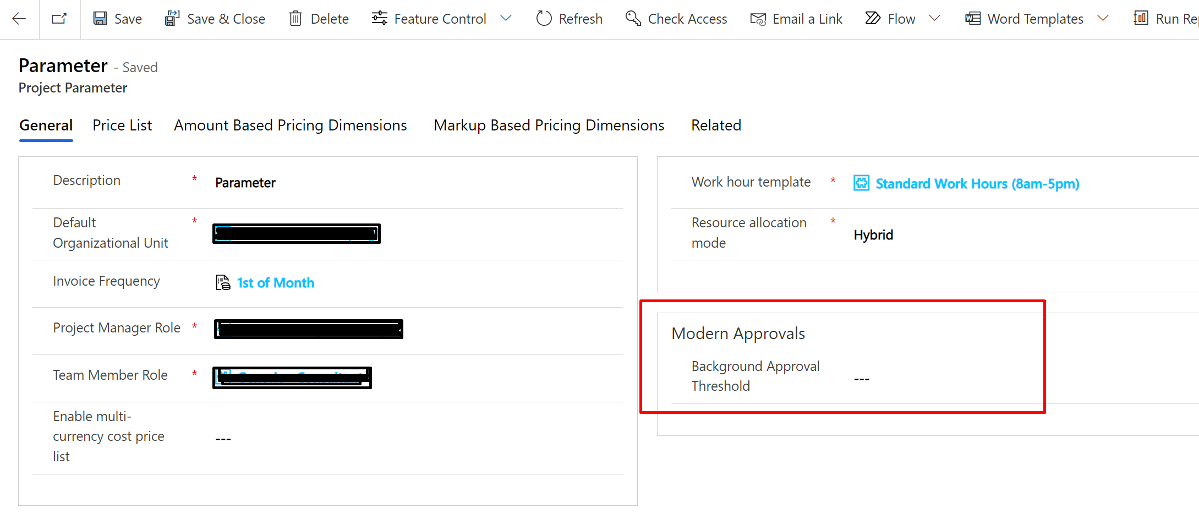Click the Team Member Role lookup field

tap(292, 378)
